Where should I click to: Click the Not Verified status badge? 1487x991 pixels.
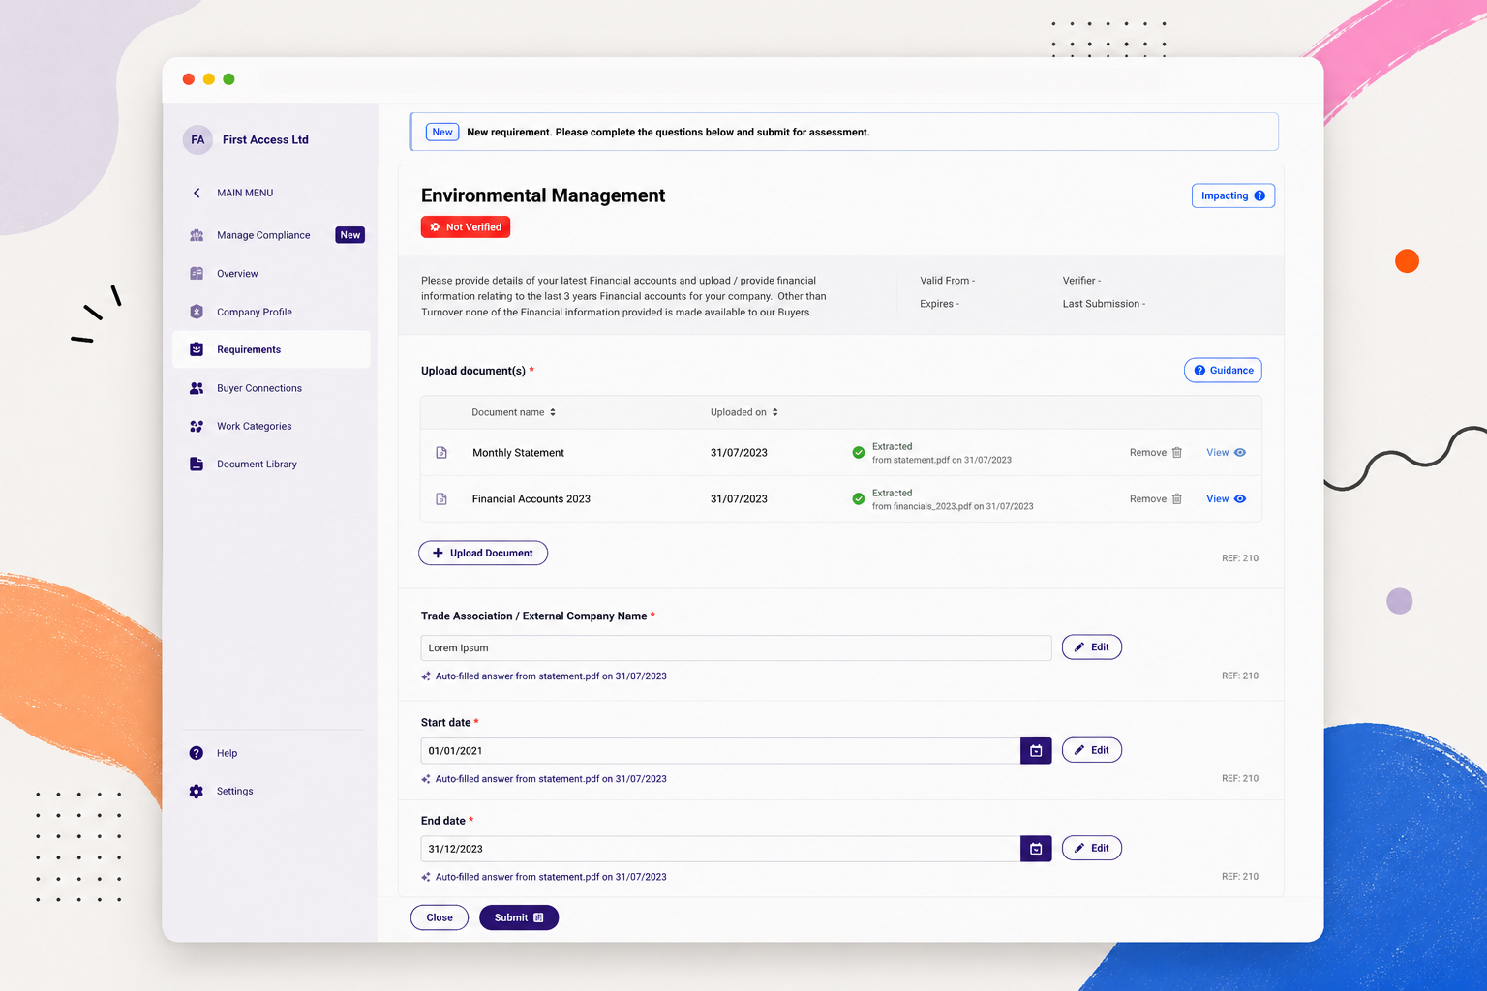(x=466, y=227)
